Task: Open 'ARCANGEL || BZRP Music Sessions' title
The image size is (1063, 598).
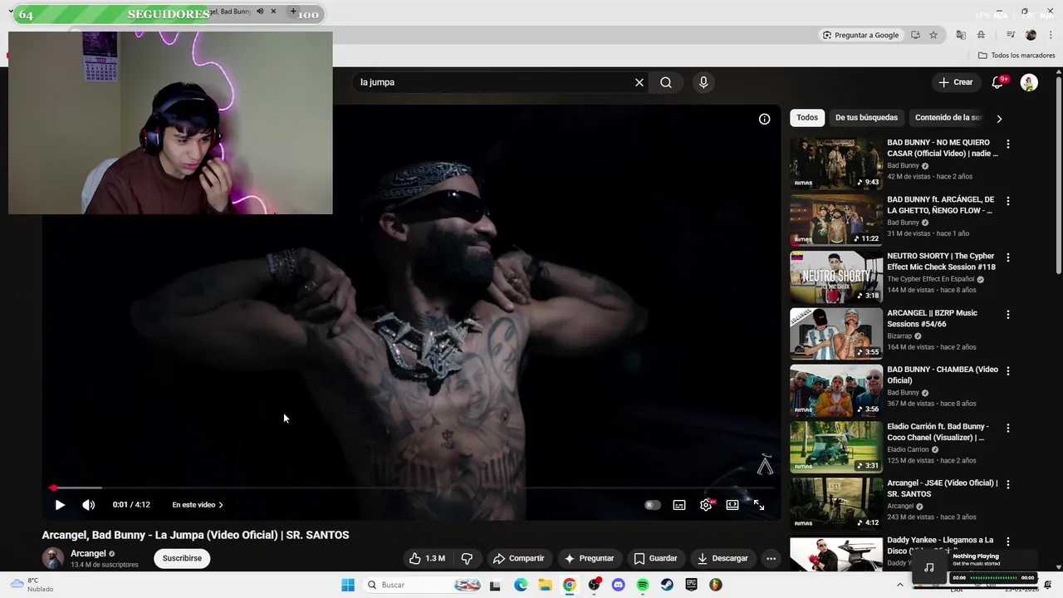Action: (932, 318)
